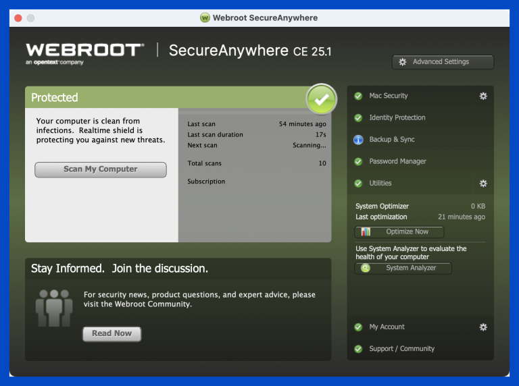Click the System Optimizer '0 KB' value

tap(478, 206)
